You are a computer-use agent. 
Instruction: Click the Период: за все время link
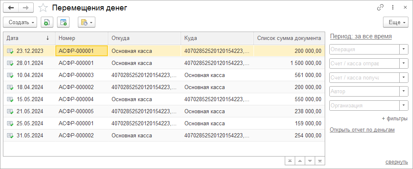(361, 36)
